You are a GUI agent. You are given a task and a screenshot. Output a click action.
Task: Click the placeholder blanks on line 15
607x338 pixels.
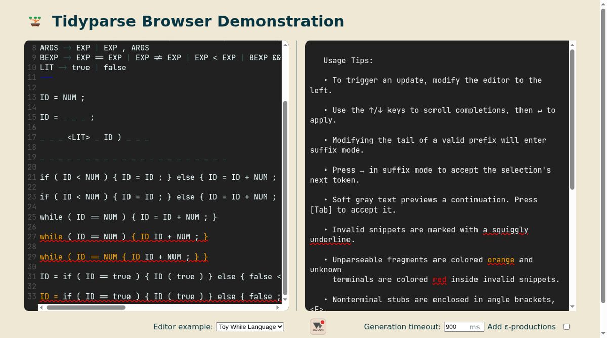pyautogui.click(x=74, y=117)
